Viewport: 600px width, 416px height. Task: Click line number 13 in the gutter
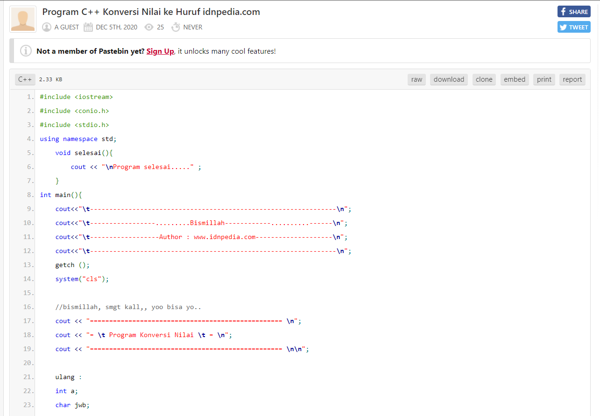[x=28, y=265]
